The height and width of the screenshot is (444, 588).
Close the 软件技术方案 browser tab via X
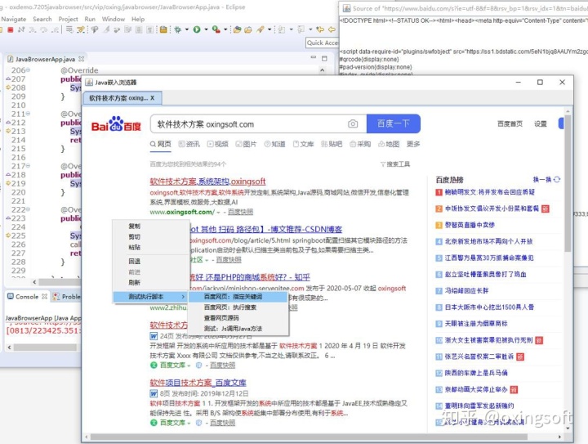pyautogui.click(x=152, y=98)
